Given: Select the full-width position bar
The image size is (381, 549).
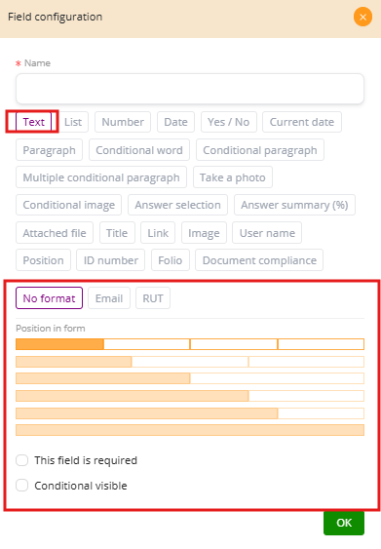Looking at the screenshot, I should click(x=190, y=430).
